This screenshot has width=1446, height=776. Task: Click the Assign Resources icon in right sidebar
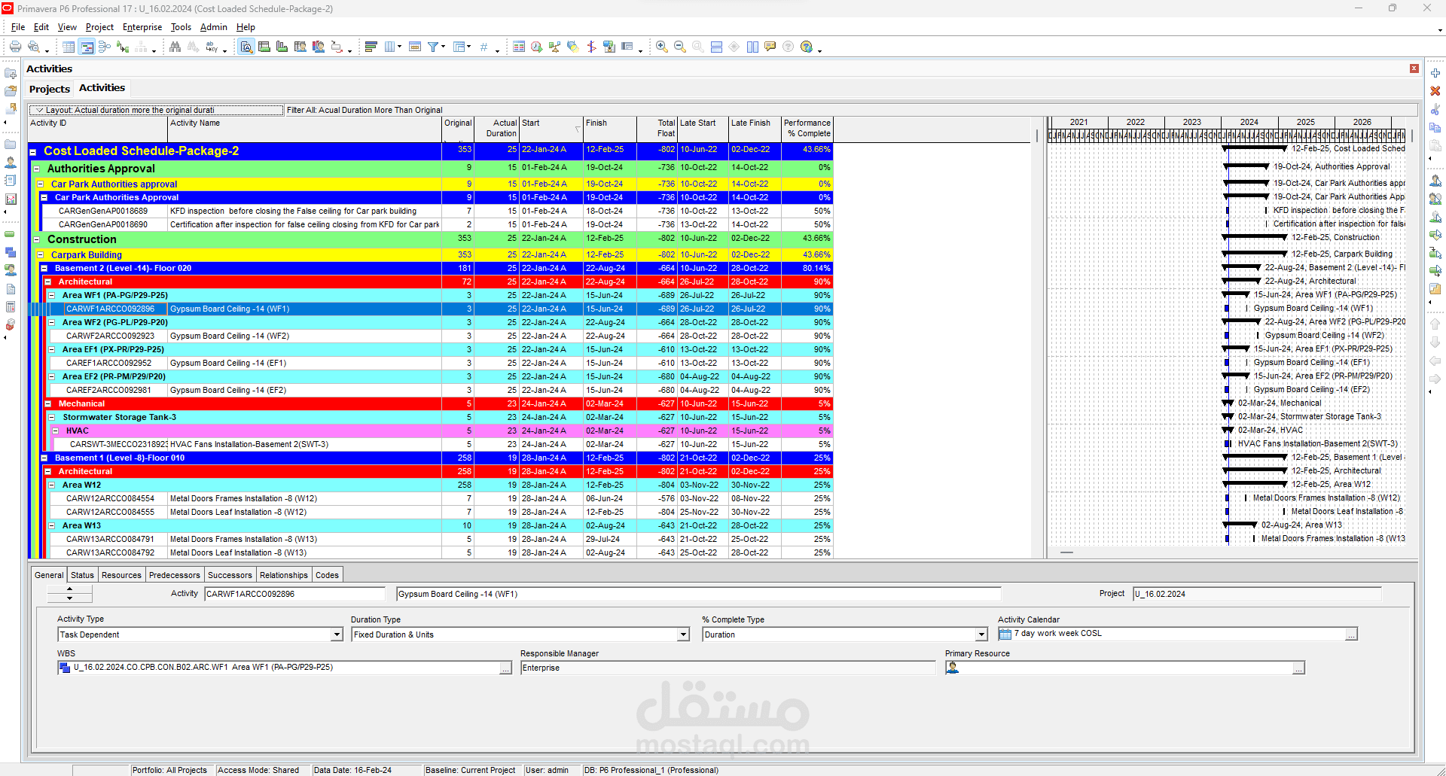[1435, 181]
